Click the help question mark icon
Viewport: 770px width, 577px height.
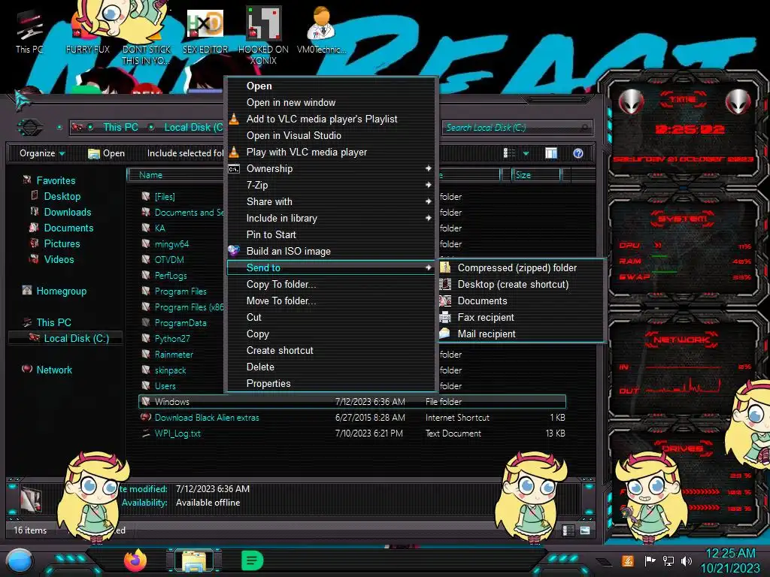click(x=578, y=153)
